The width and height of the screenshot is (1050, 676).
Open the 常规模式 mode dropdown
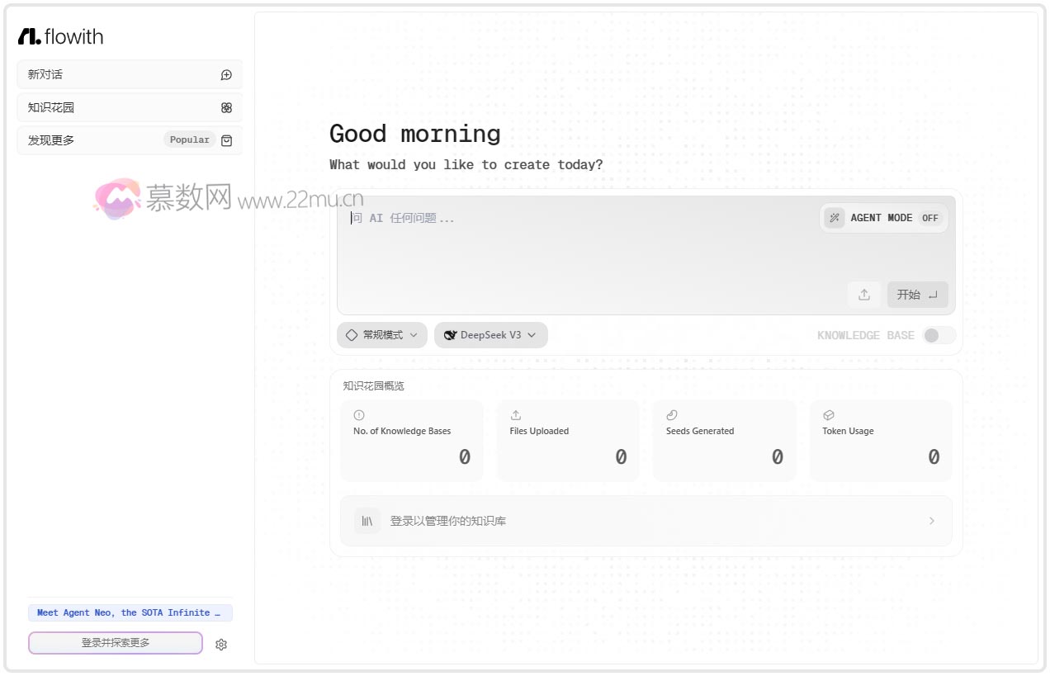tap(382, 335)
